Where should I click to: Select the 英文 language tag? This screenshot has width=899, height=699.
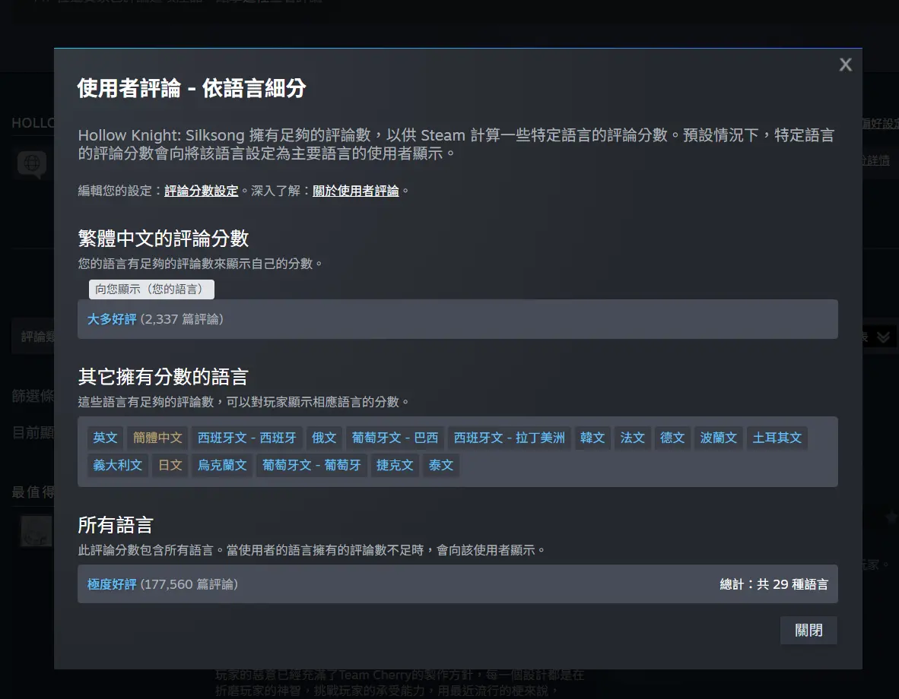point(105,438)
